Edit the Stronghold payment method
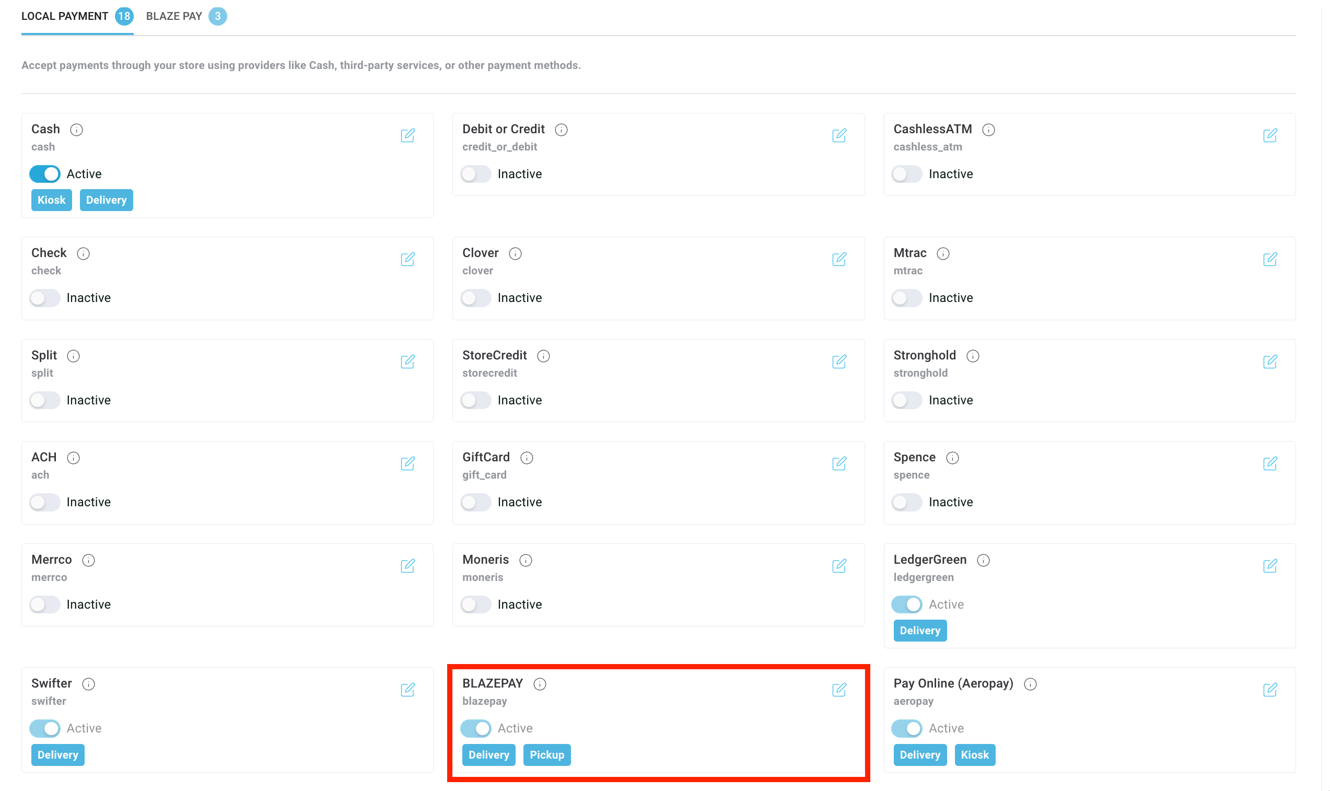The height and width of the screenshot is (791, 1330). click(x=1270, y=362)
